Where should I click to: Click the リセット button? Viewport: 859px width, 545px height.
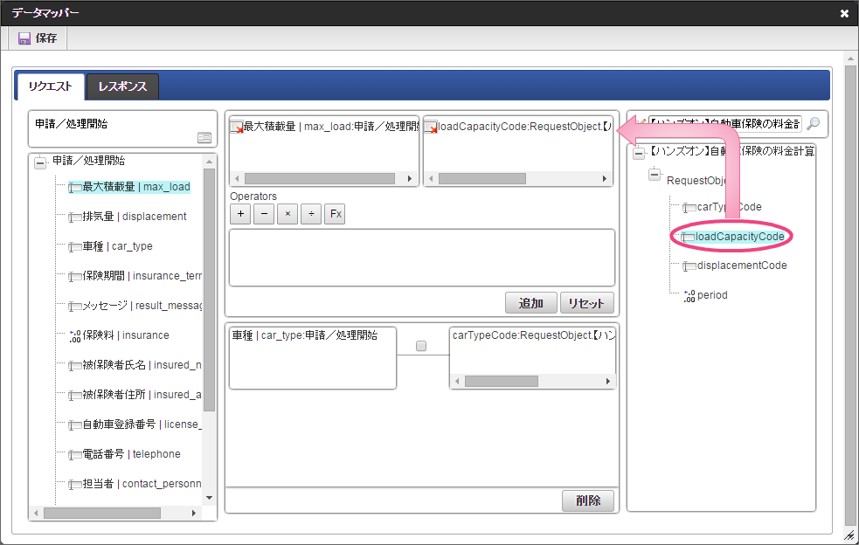(x=586, y=303)
